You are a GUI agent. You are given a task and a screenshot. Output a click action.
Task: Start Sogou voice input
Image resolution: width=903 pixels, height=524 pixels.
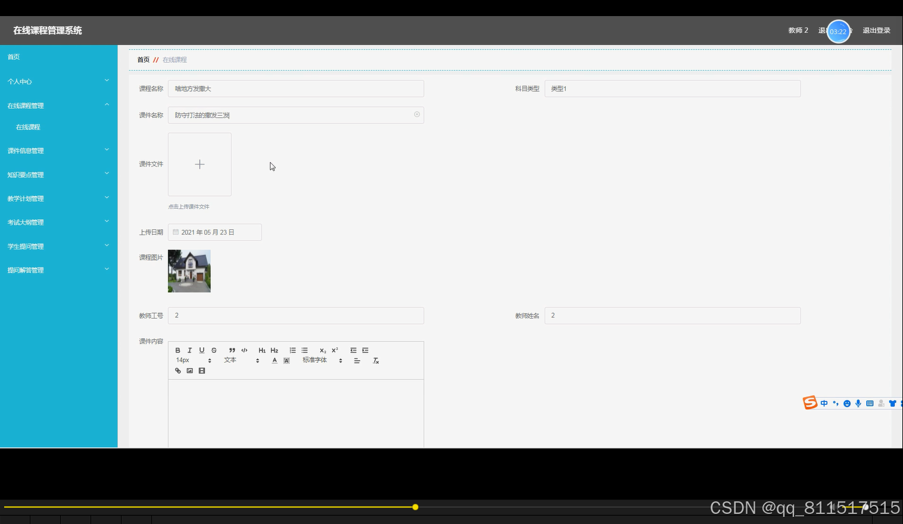[x=858, y=403]
